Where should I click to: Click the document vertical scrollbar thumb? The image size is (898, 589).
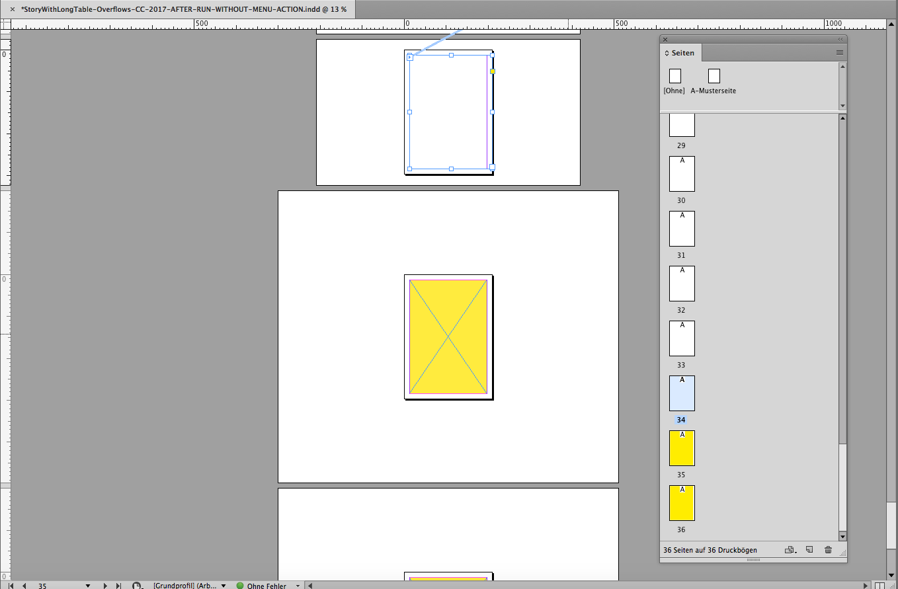892,524
